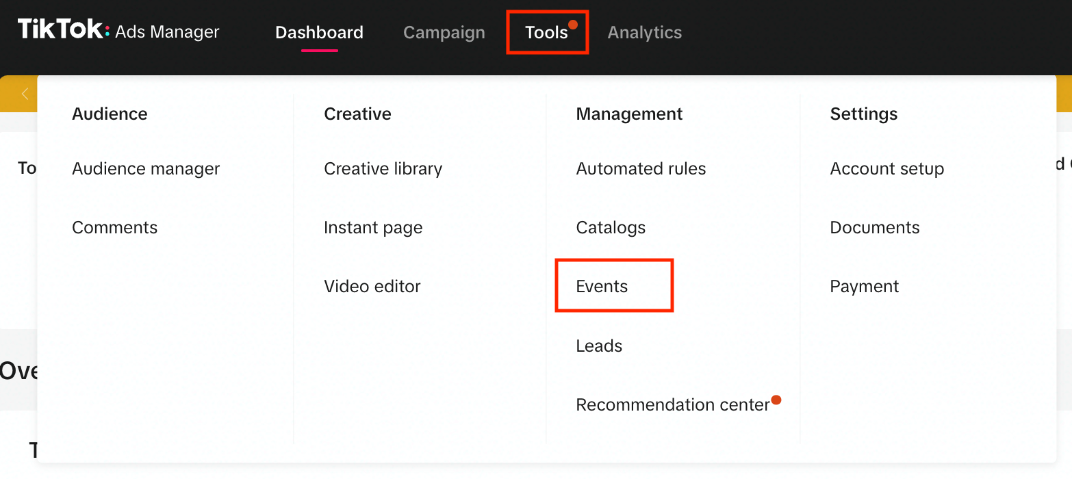Open the Dashboard tab
1072x479 pixels.
319,32
